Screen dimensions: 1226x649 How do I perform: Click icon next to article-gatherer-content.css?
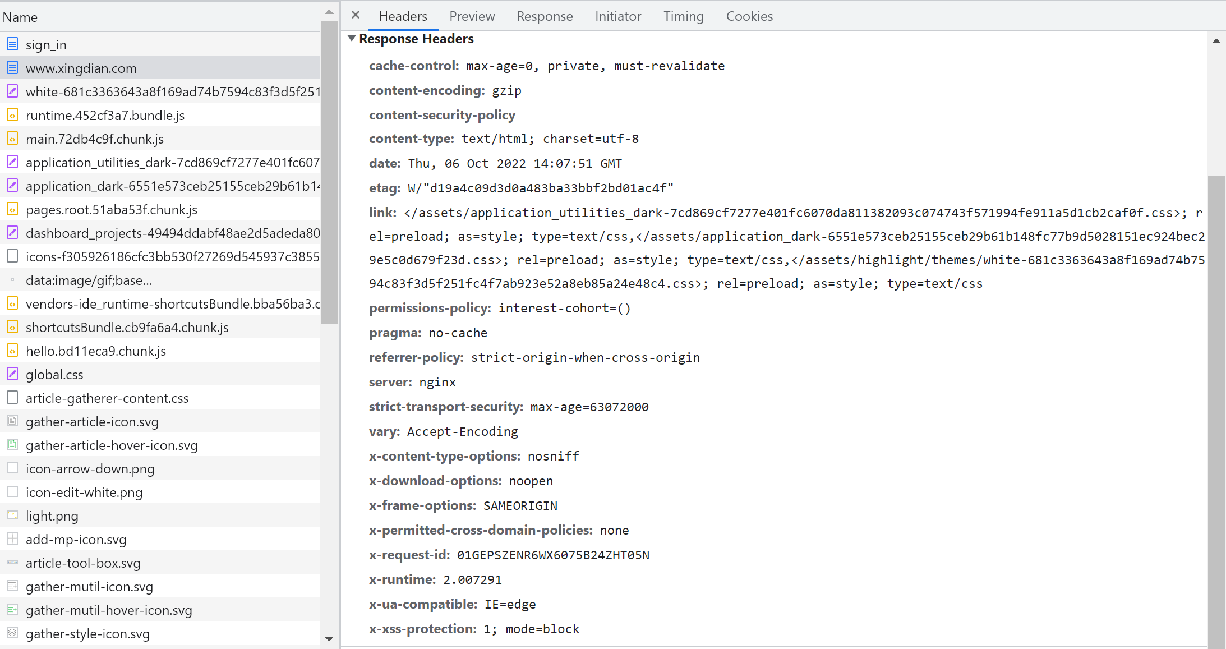coord(12,398)
